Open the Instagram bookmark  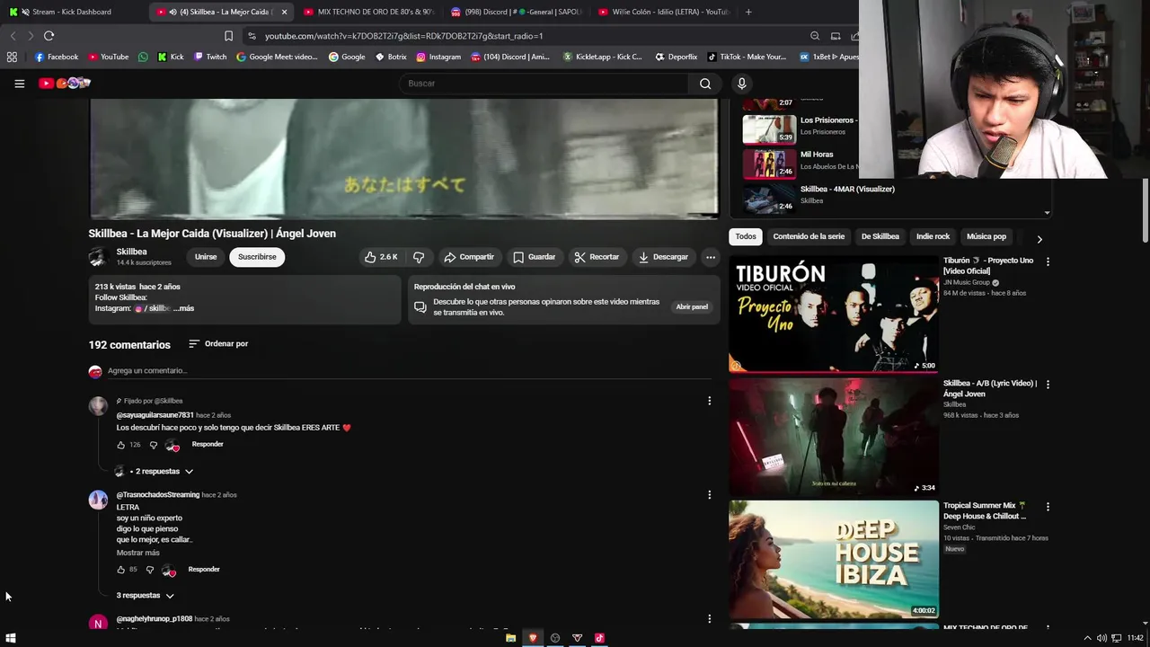point(438,57)
